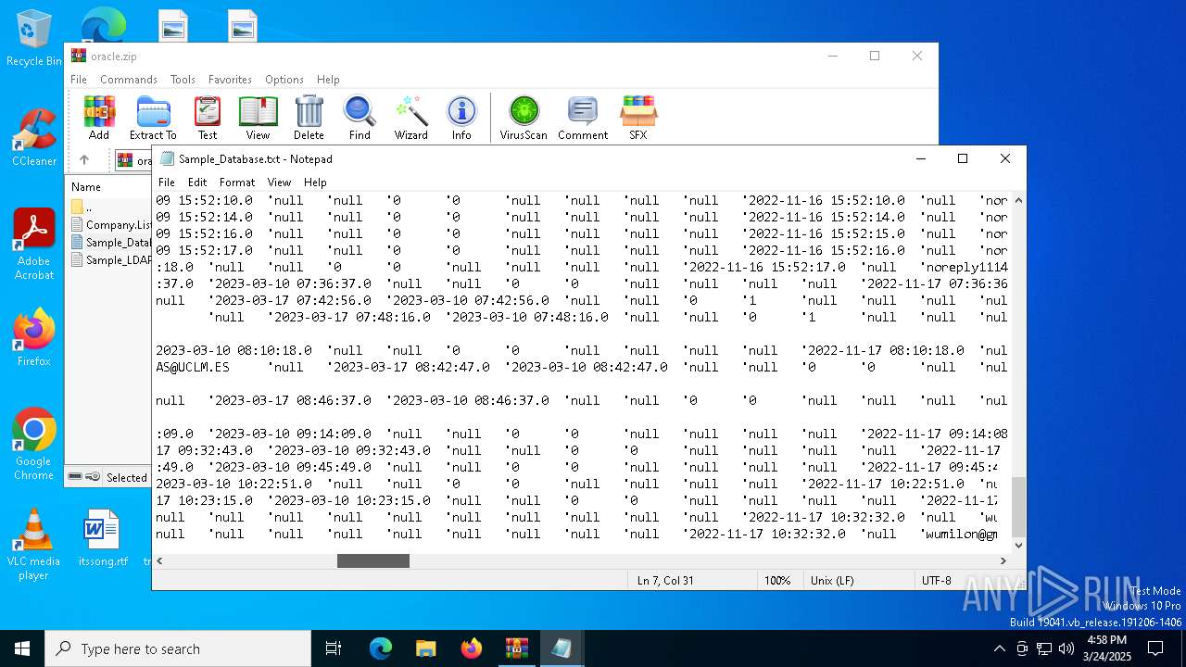Add an archive Comment

[583, 118]
